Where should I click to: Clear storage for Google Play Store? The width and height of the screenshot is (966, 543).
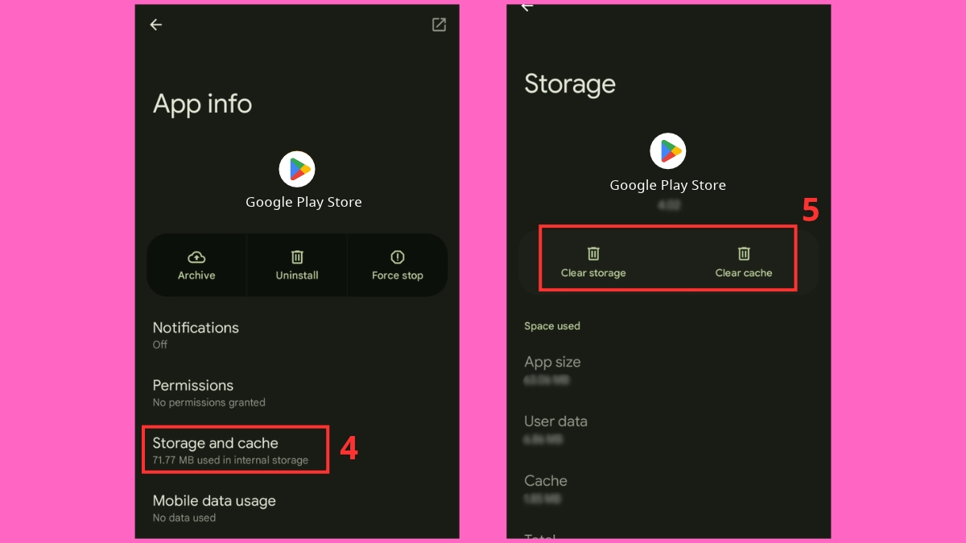[593, 262]
